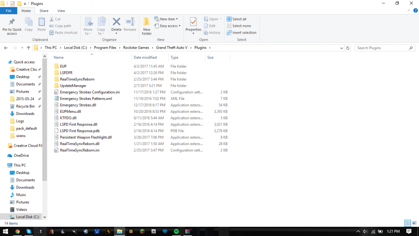
Task: Switch to large icons view layout
Action: click(x=414, y=223)
